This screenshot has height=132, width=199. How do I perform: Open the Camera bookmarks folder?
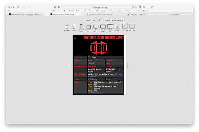point(112,11)
